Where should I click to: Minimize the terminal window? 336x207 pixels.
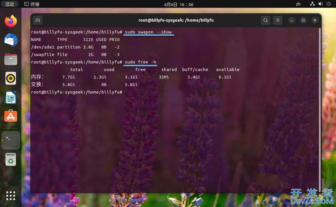click(x=292, y=20)
